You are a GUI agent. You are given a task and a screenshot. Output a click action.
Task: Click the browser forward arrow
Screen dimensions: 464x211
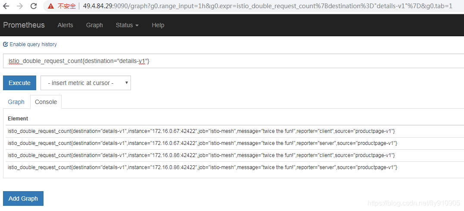coord(20,6)
